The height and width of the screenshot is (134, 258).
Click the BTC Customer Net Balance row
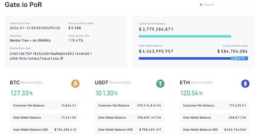click(x=45, y=106)
